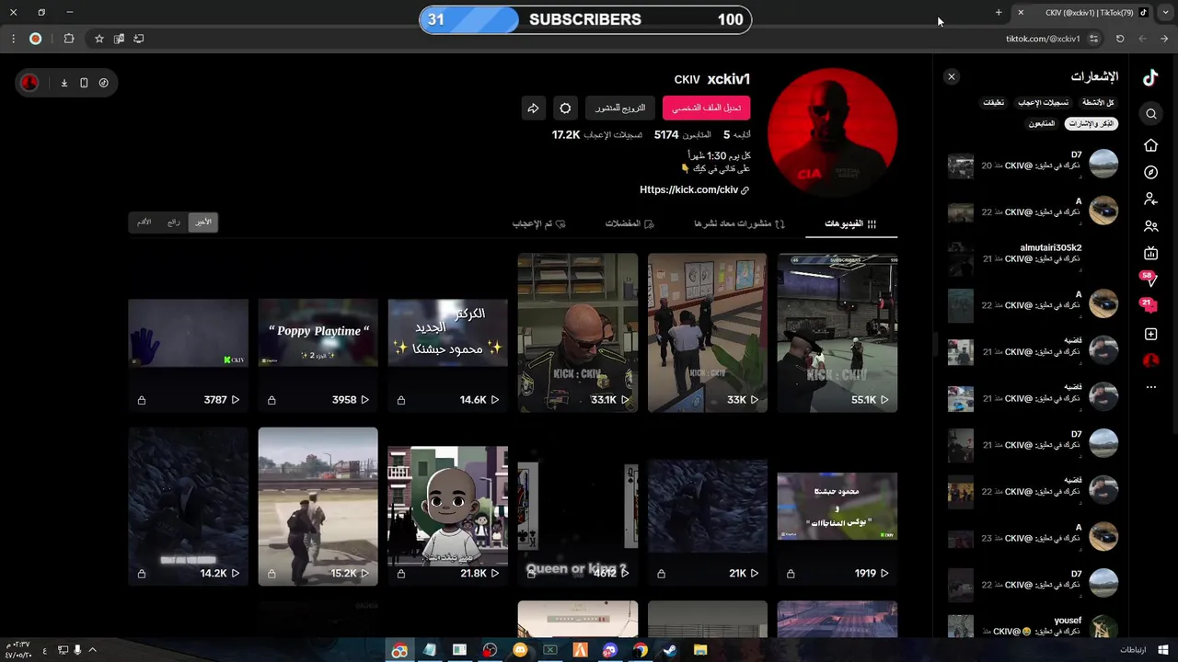1178x662 pixels.
Task: Bookmark the page with the star icon
Action: pyautogui.click(x=99, y=39)
